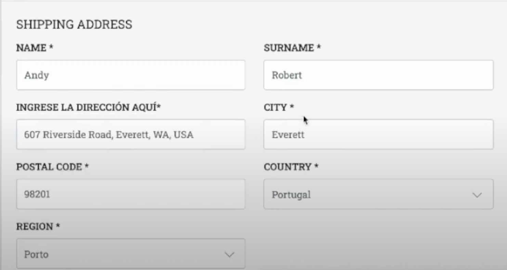Select the address field with 607 Riverside Road
Screen dimensions: 507x270
(131, 134)
